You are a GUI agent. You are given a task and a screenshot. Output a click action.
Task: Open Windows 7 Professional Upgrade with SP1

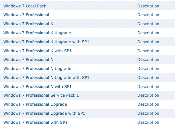click(x=44, y=113)
